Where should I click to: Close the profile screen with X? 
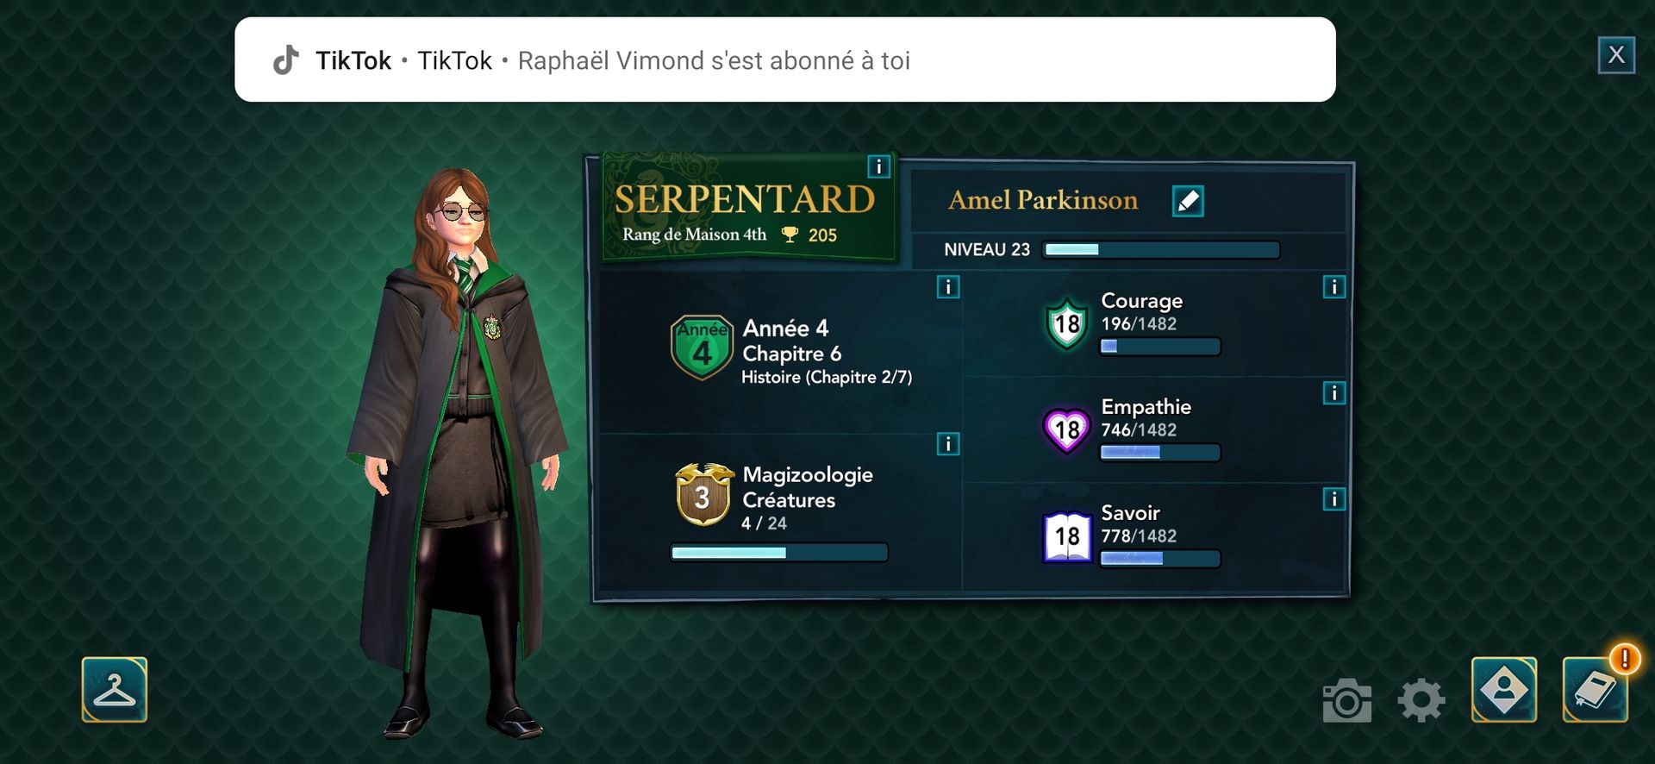tap(1616, 55)
